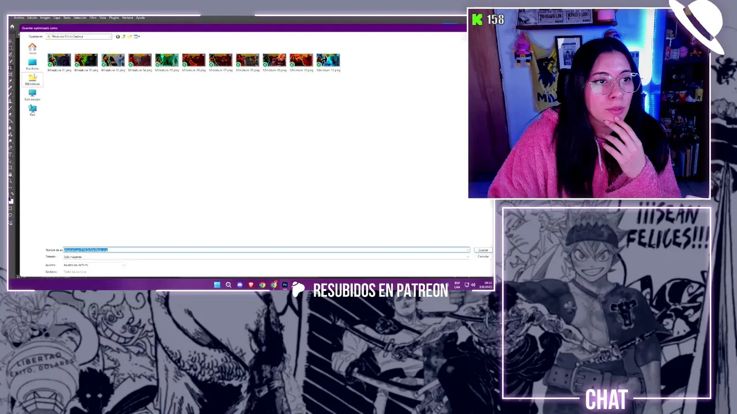Create a new folder with toolbar icon
This screenshot has width=737, height=414.
click(x=130, y=36)
